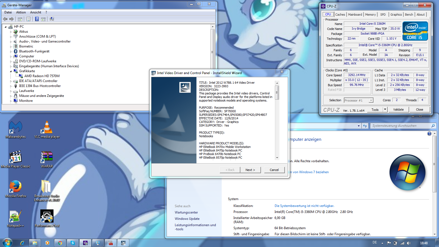Open the volume speaker tray icon
439x247 pixels.
click(409, 243)
